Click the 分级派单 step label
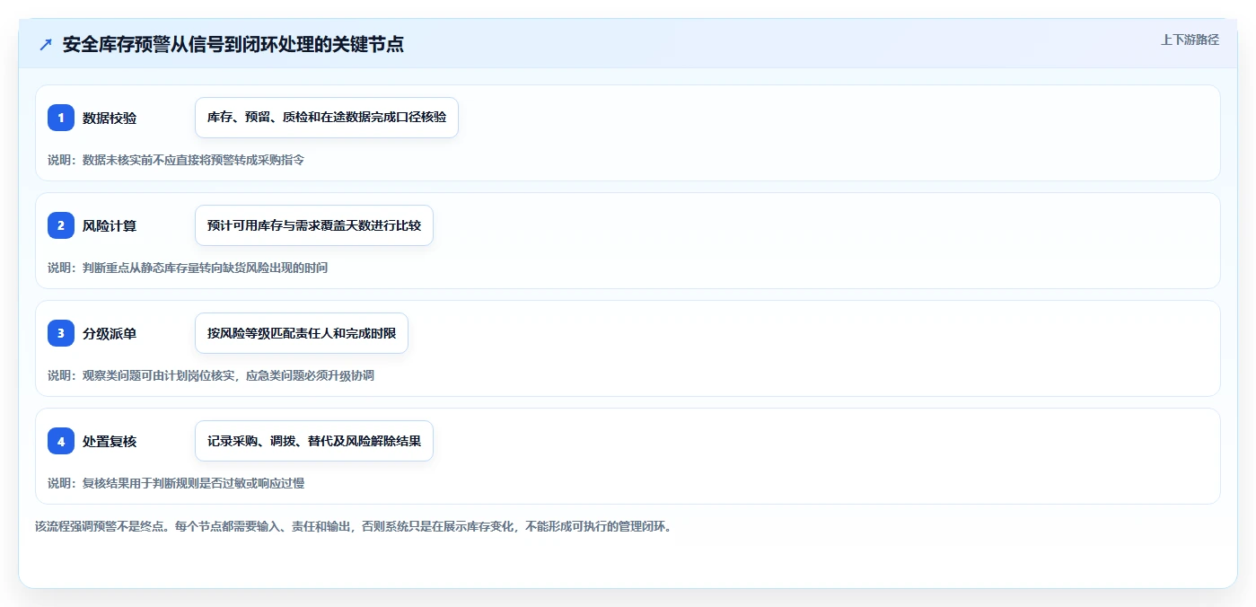The image size is (1256, 607). (110, 333)
